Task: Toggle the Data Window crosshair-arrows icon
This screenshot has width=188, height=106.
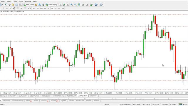Action: [9, 5]
